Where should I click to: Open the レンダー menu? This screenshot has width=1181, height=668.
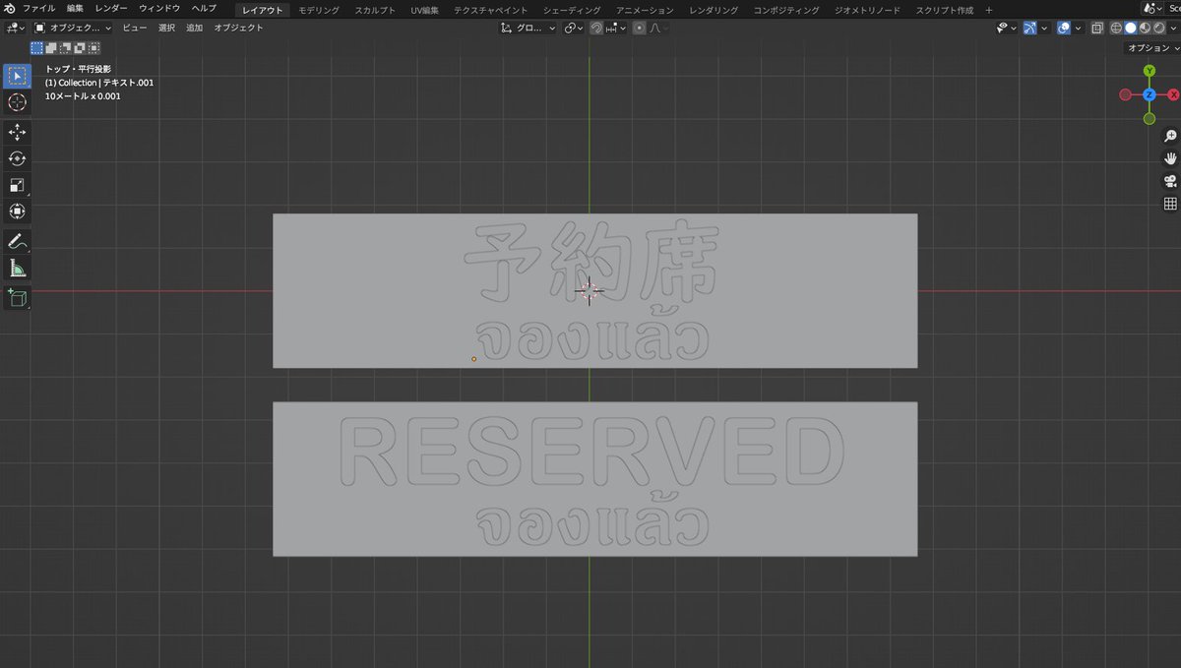[x=111, y=8]
